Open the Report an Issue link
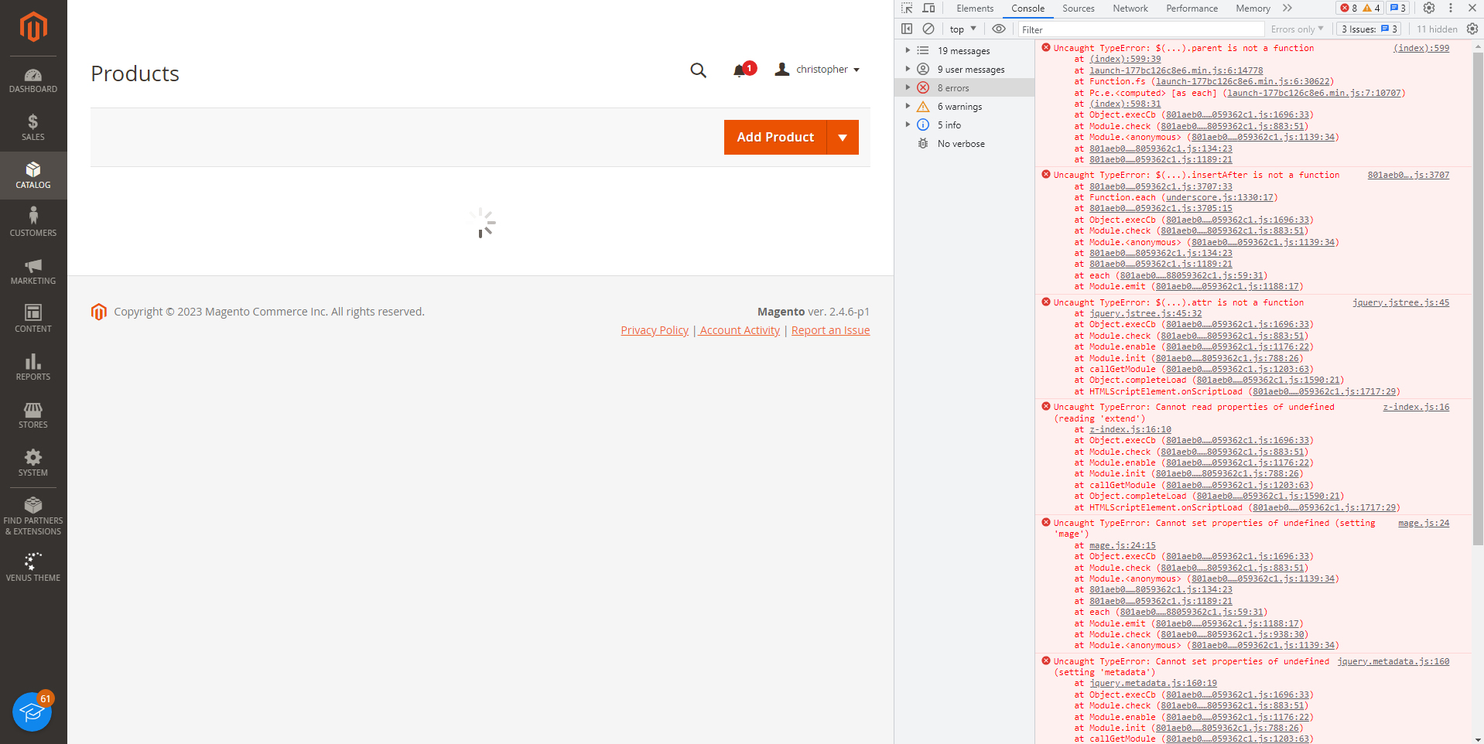 click(830, 330)
